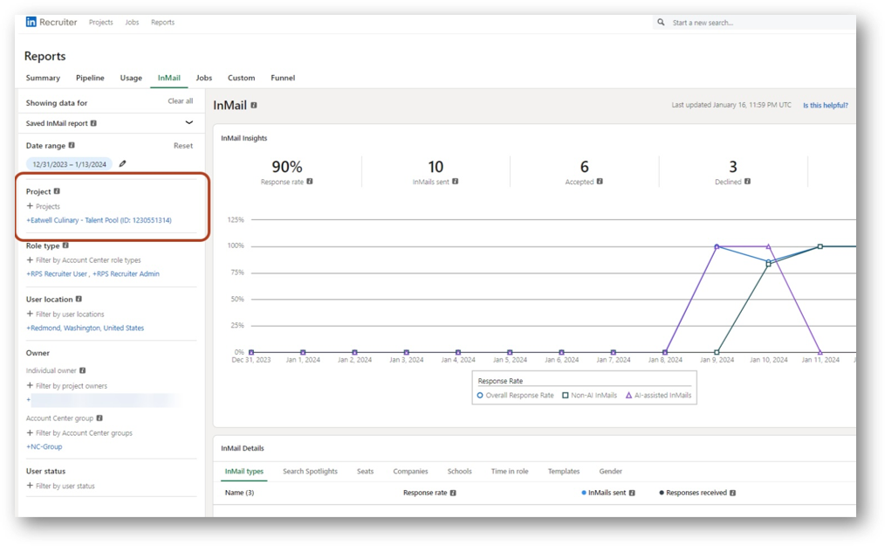Show info icon beside Response rate column header

pyautogui.click(x=453, y=493)
